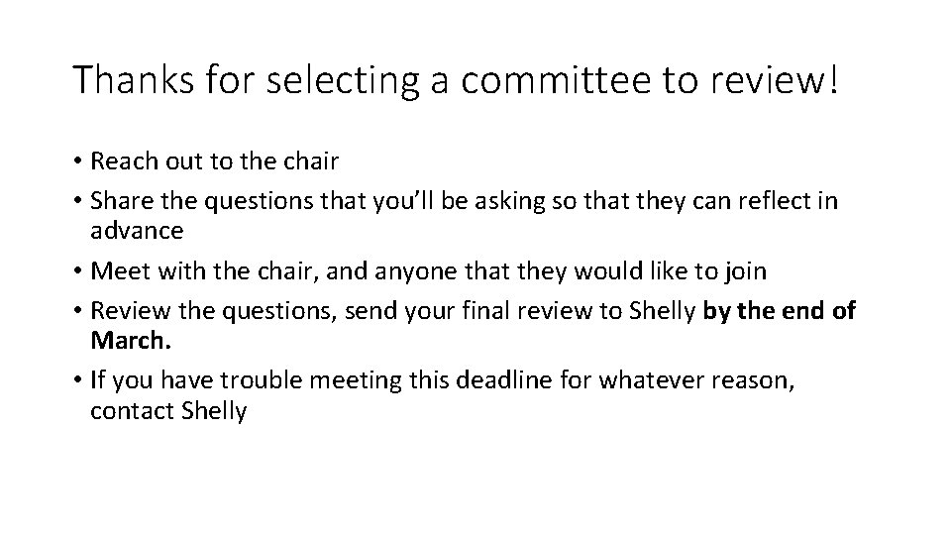The width and height of the screenshot is (951, 535).
Task: Click "Shelly" in the final review bullet
Action: [x=663, y=311]
